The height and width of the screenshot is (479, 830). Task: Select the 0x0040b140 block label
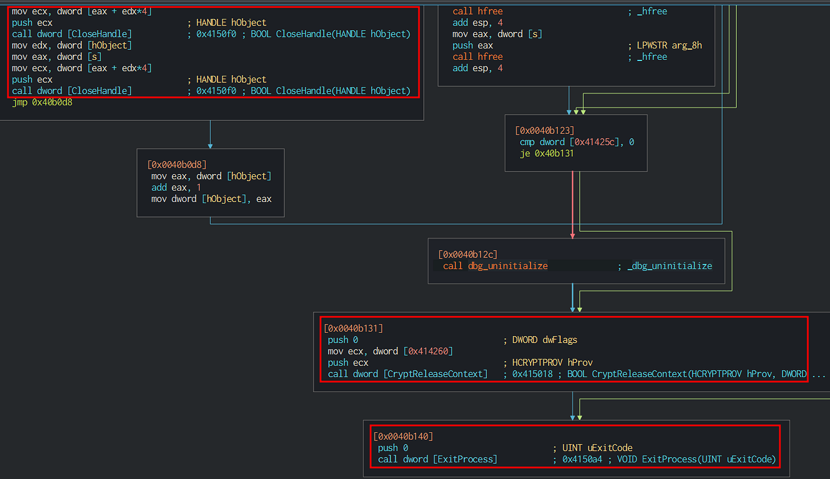(403, 436)
